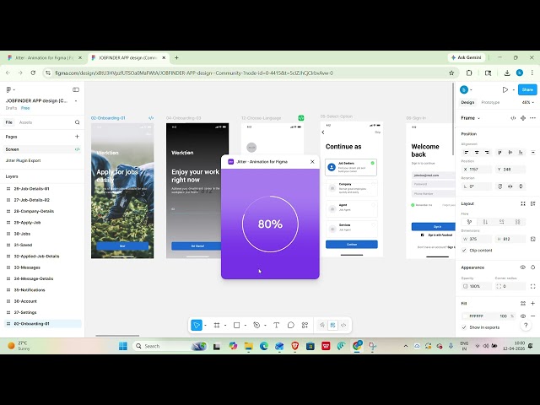This screenshot has height=405, width=540.
Task: Toggle Show in exports checkbox
Action: pos(464,327)
